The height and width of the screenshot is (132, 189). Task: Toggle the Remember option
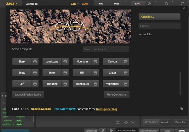tap(151, 122)
